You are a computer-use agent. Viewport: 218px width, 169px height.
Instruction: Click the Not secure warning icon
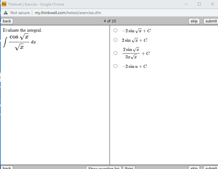pos(6,13)
